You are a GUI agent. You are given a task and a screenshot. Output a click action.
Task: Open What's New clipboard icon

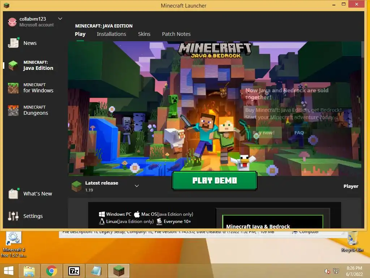pos(13,194)
